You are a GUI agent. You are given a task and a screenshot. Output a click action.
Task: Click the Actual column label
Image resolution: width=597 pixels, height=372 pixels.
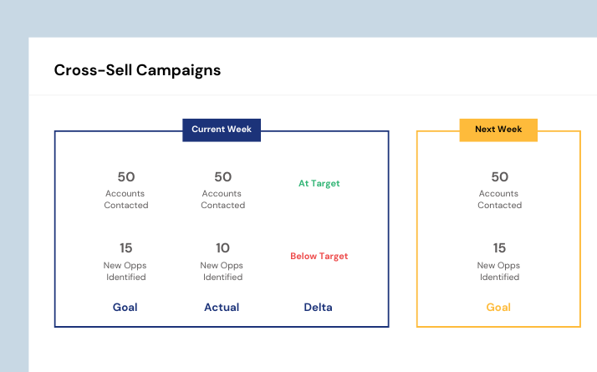click(222, 308)
